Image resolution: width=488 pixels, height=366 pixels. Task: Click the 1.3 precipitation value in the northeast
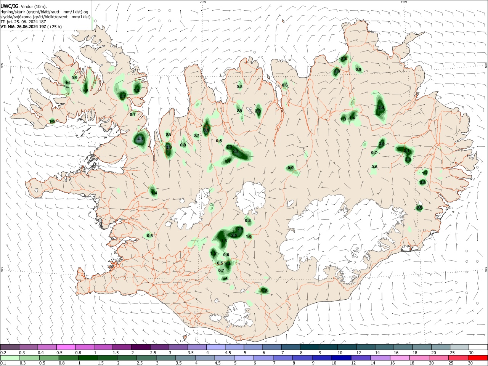[343, 119]
